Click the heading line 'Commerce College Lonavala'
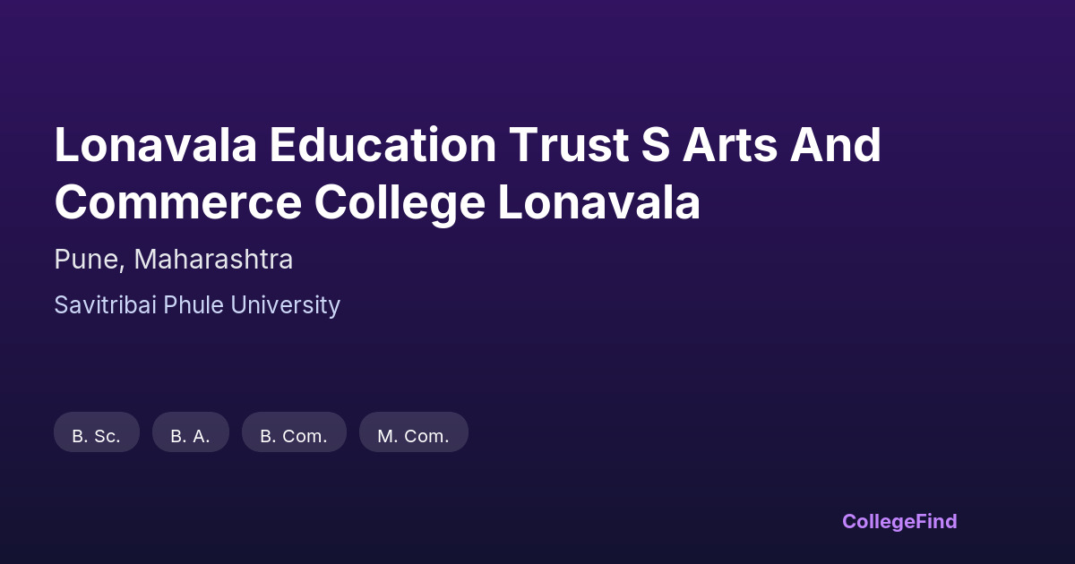The height and width of the screenshot is (564, 1075). 377,203
